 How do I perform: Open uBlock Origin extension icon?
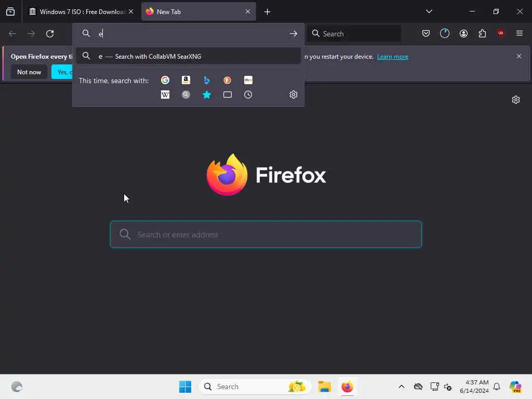501,33
